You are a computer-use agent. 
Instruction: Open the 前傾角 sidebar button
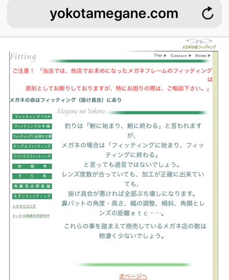32,166
